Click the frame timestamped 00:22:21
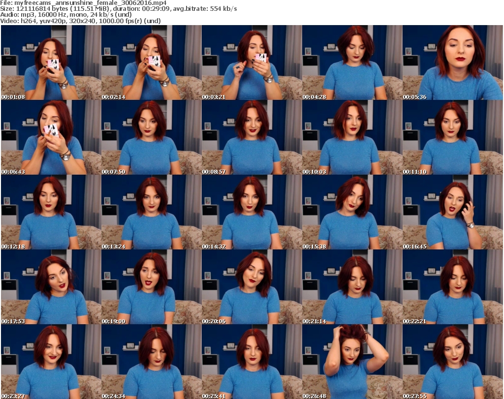The height and width of the screenshot is (399, 504). click(x=453, y=287)
